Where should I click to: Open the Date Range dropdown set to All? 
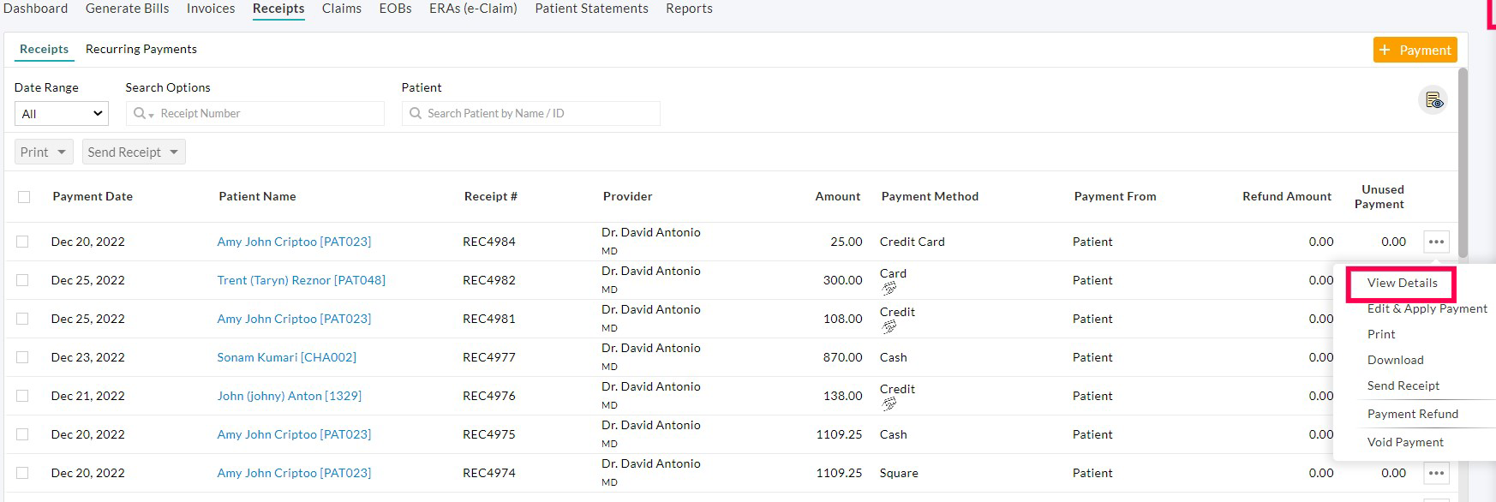tap(62, 113)
